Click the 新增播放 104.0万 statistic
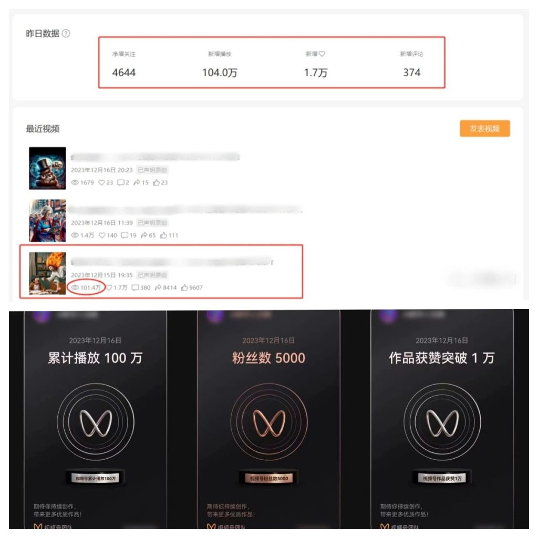The width and height of the screenshot is (538, 538). coord(220,64)
